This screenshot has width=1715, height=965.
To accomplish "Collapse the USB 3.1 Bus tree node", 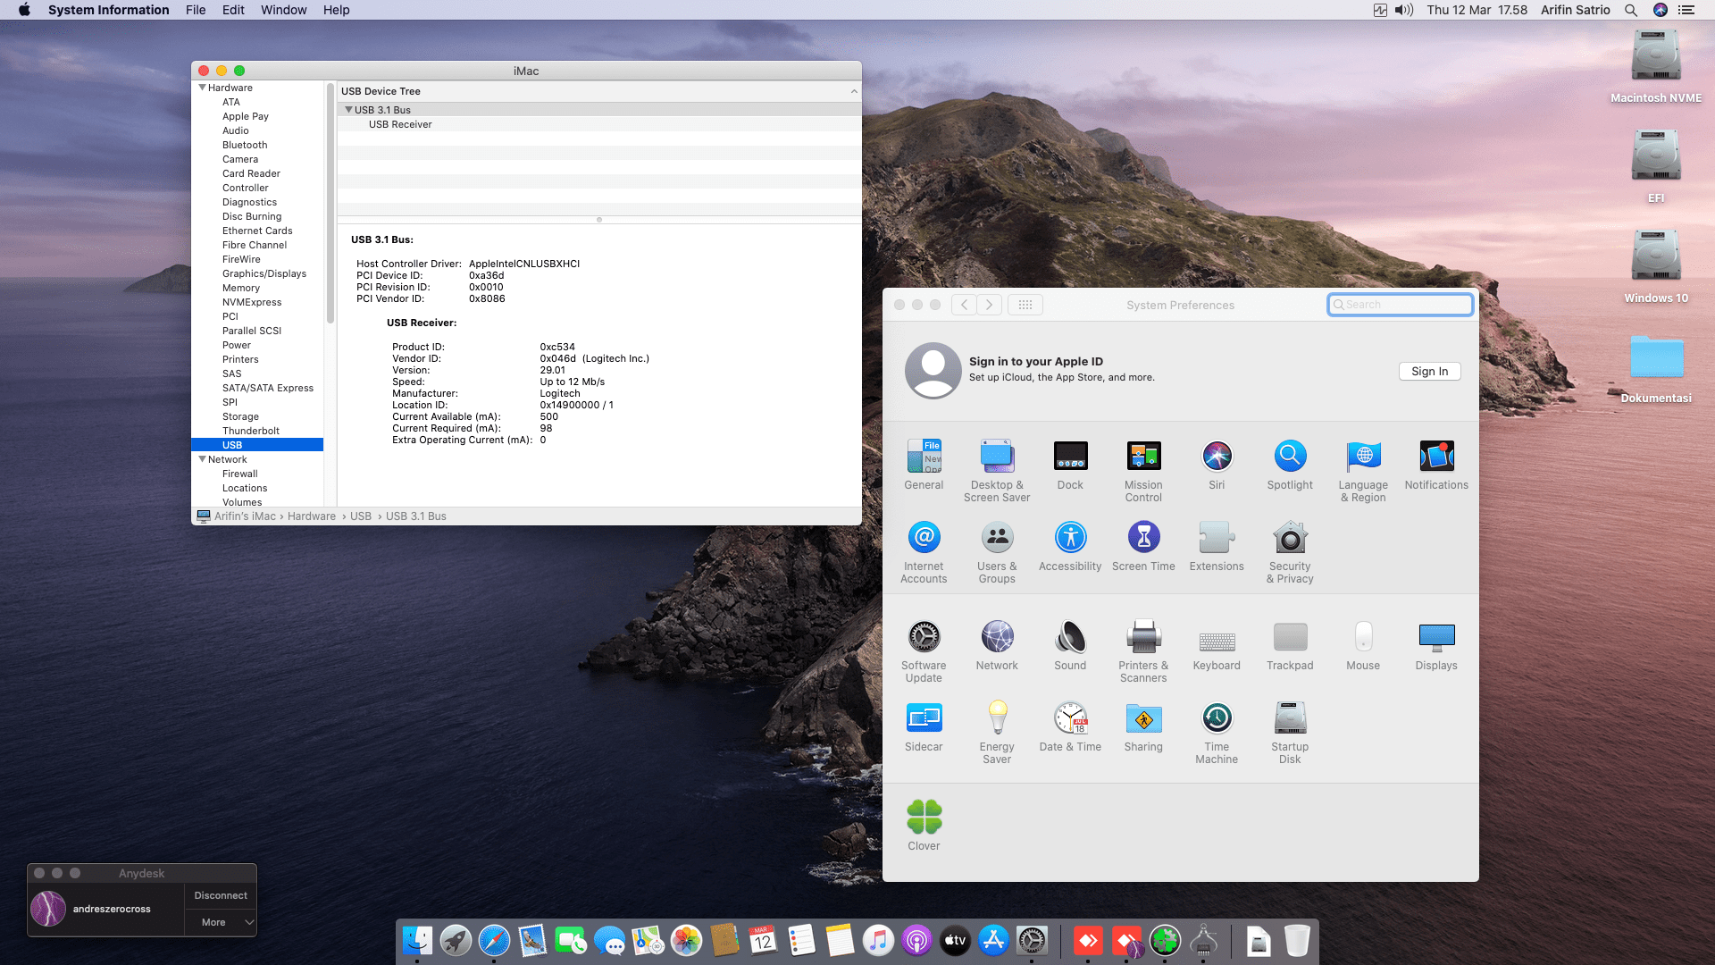I will (349, 110).
